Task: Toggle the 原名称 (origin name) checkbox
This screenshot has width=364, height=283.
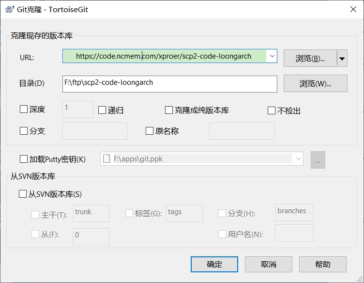Action: click(150, 131)
